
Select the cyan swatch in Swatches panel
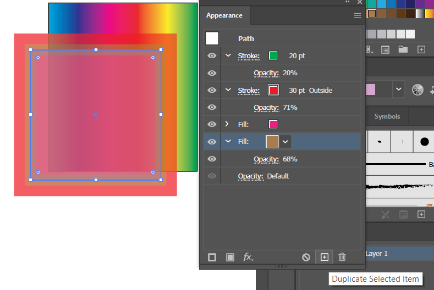point(381,4)
